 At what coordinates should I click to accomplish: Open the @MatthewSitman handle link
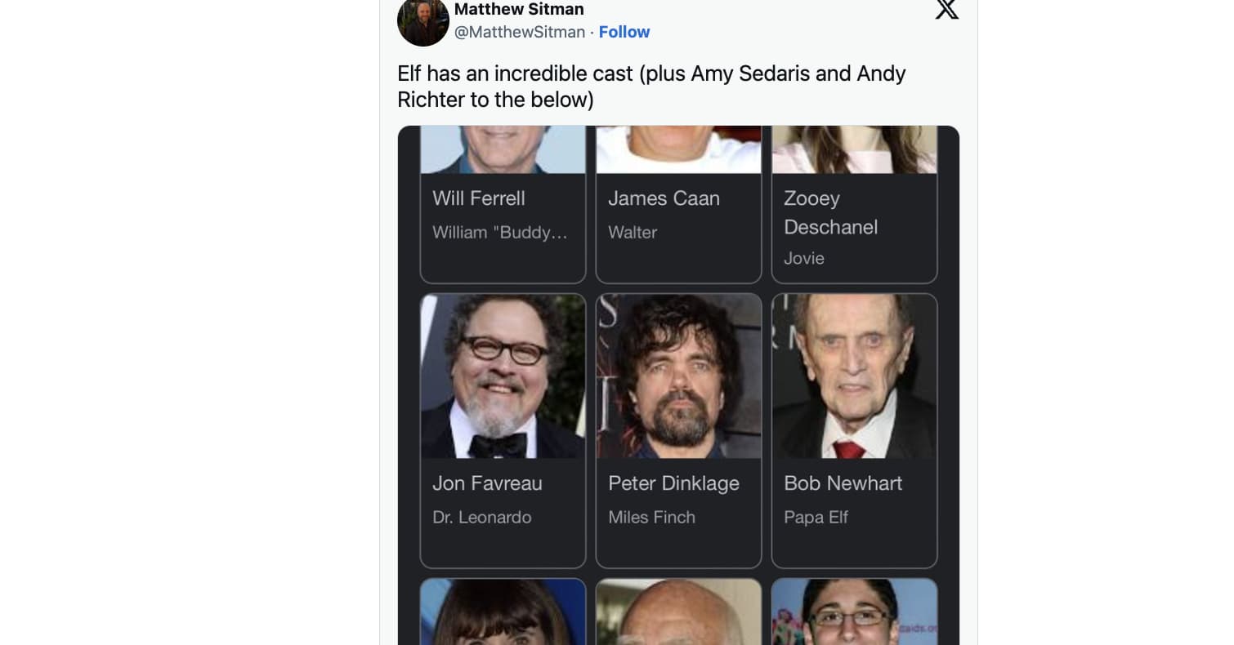(x=520, y=32)
